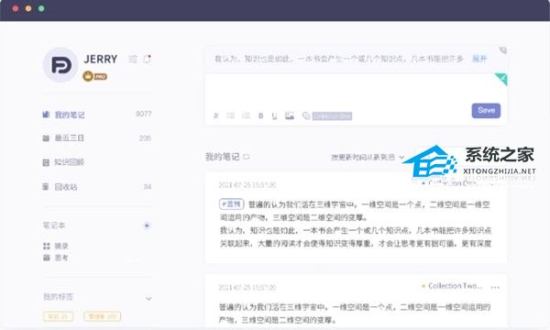Select the 摘录 notebook
Viewport: 550px width, 330px height.
coord(56,246)
